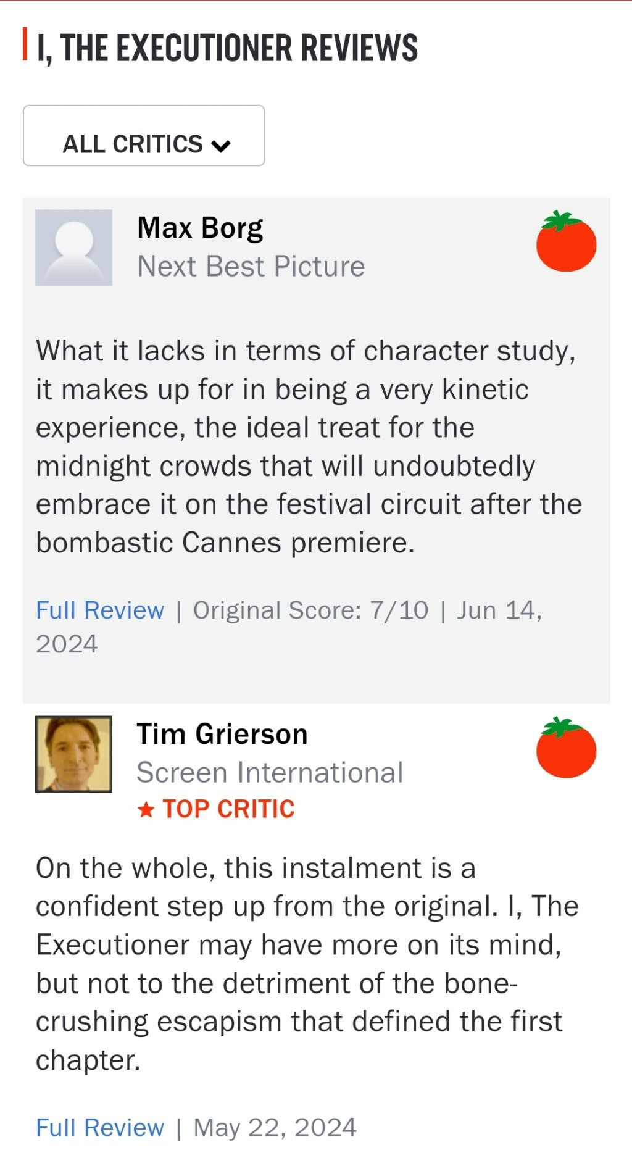The height and width of the screenshot is (1150, 632).
Task: Open Full Review link for Max Borg
Action: [x=100, y=610]
